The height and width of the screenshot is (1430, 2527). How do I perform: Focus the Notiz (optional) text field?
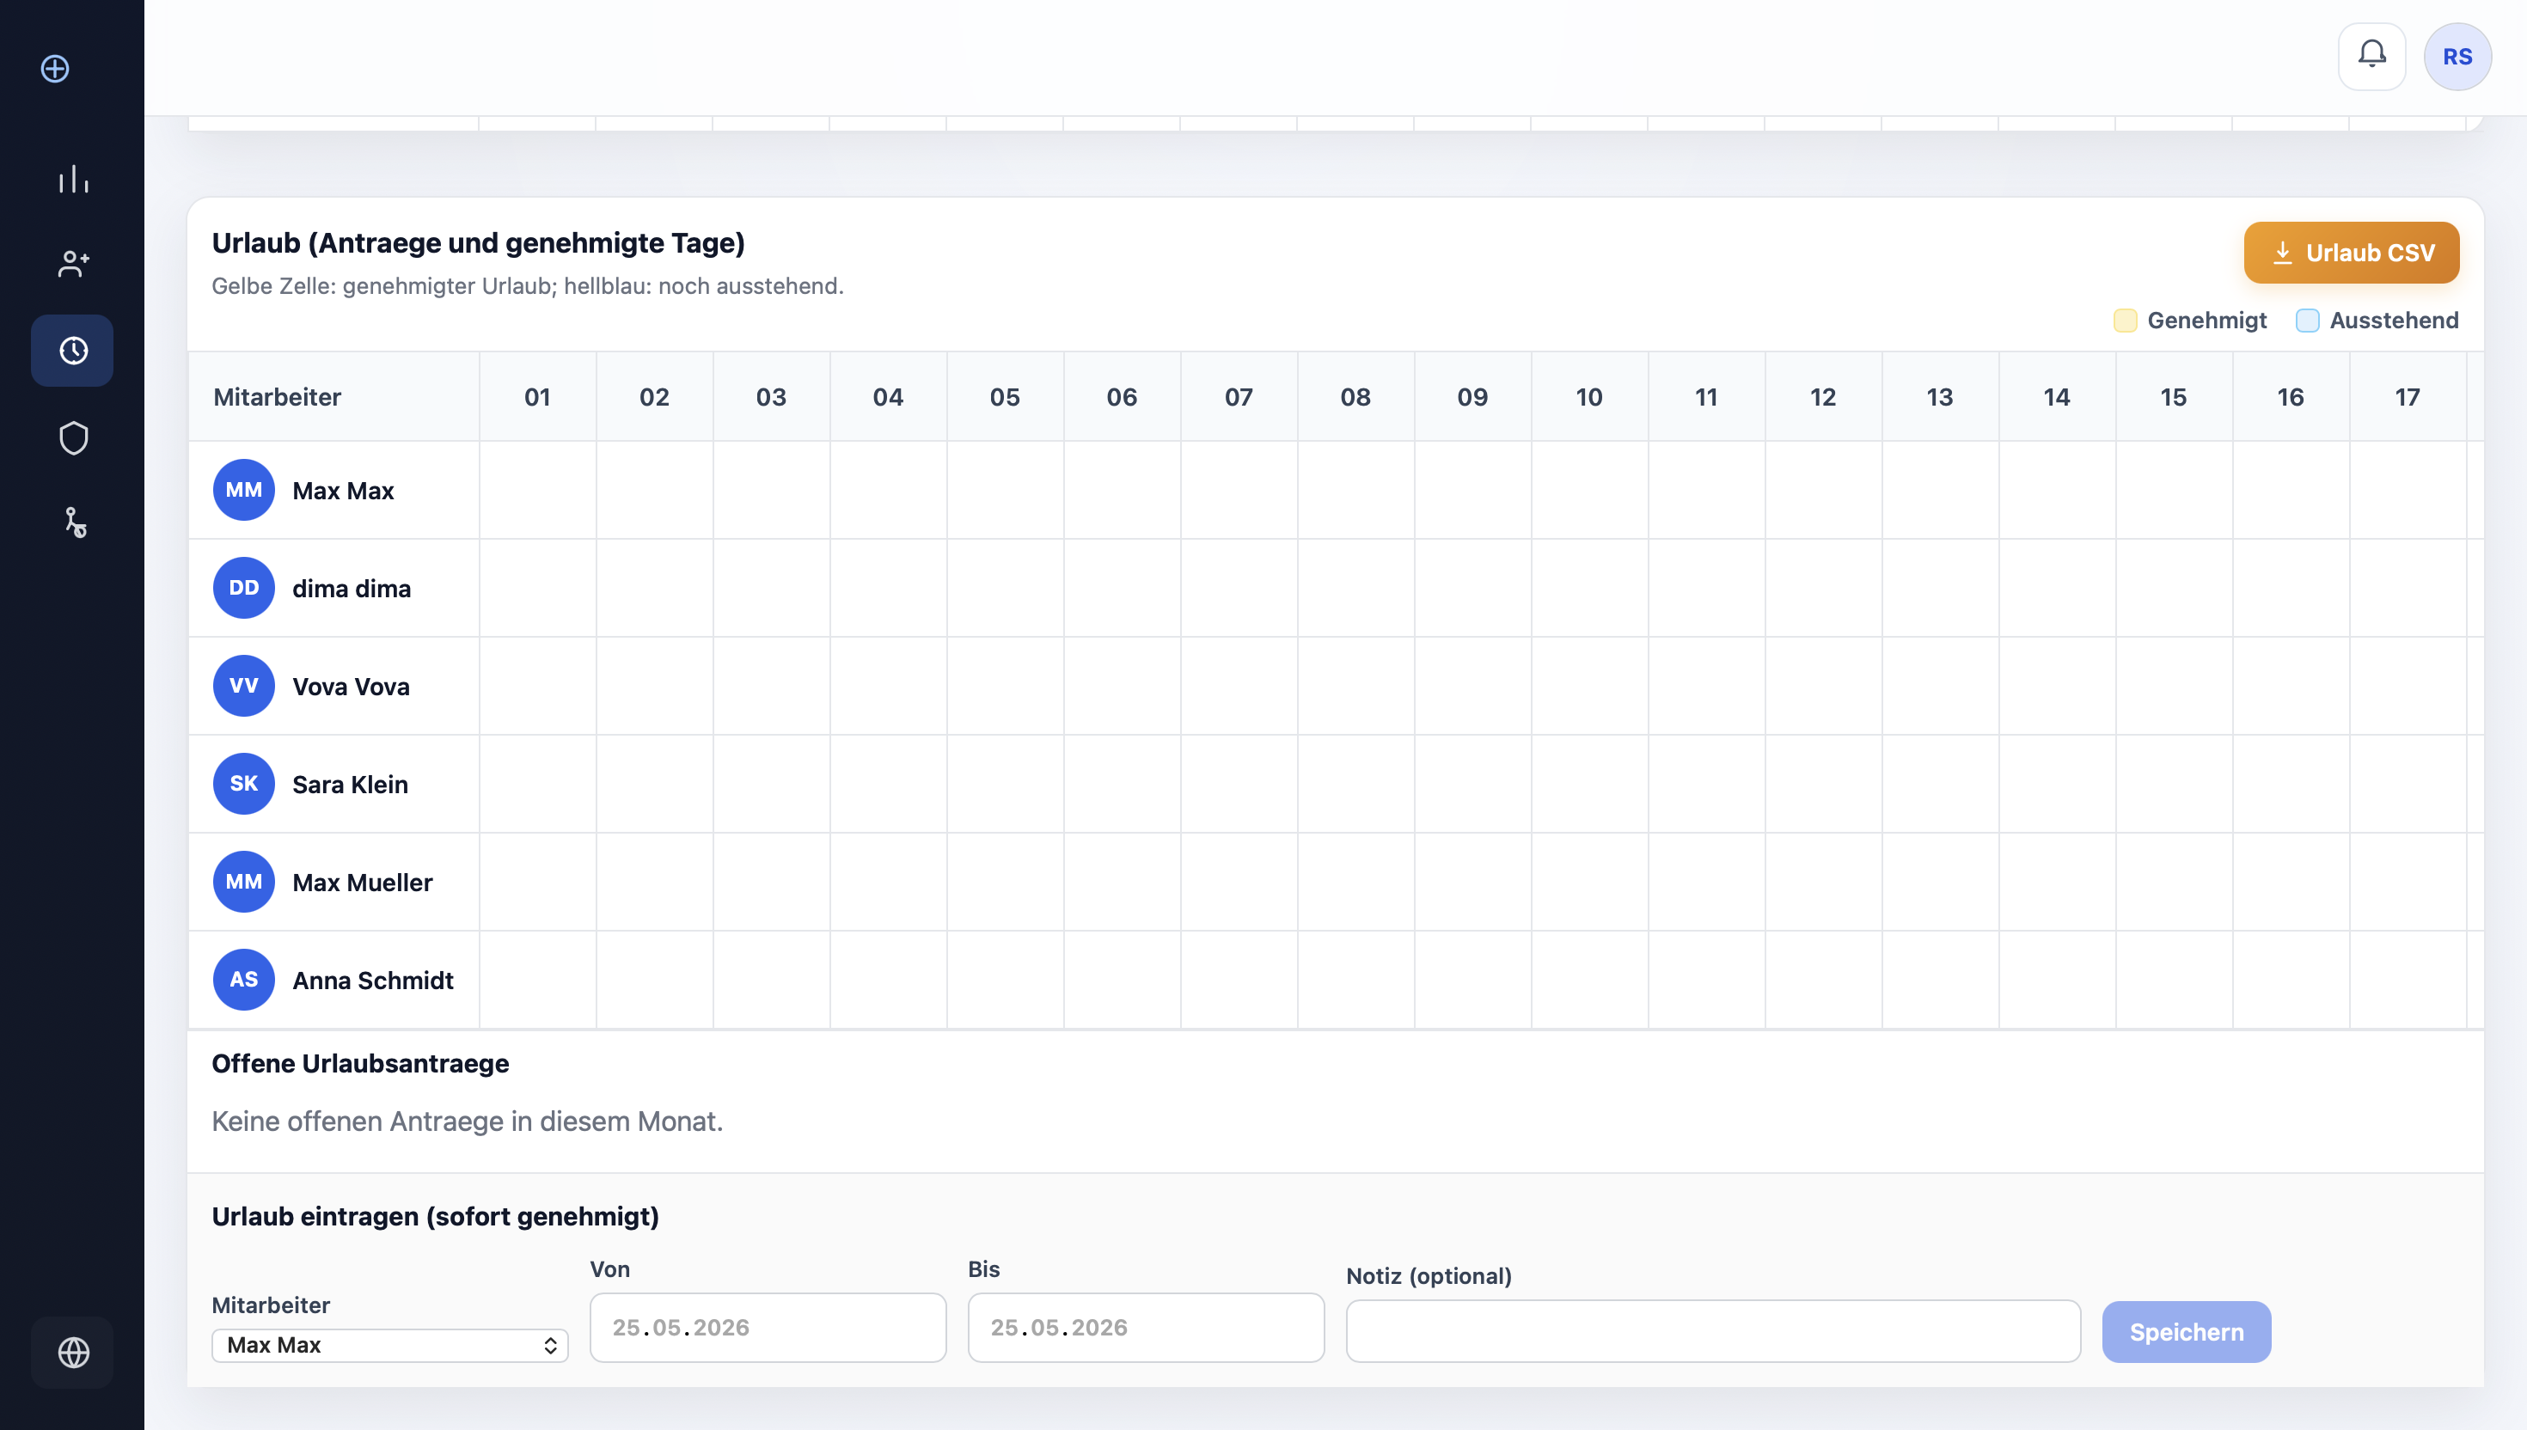(x=1713, y=1331)
